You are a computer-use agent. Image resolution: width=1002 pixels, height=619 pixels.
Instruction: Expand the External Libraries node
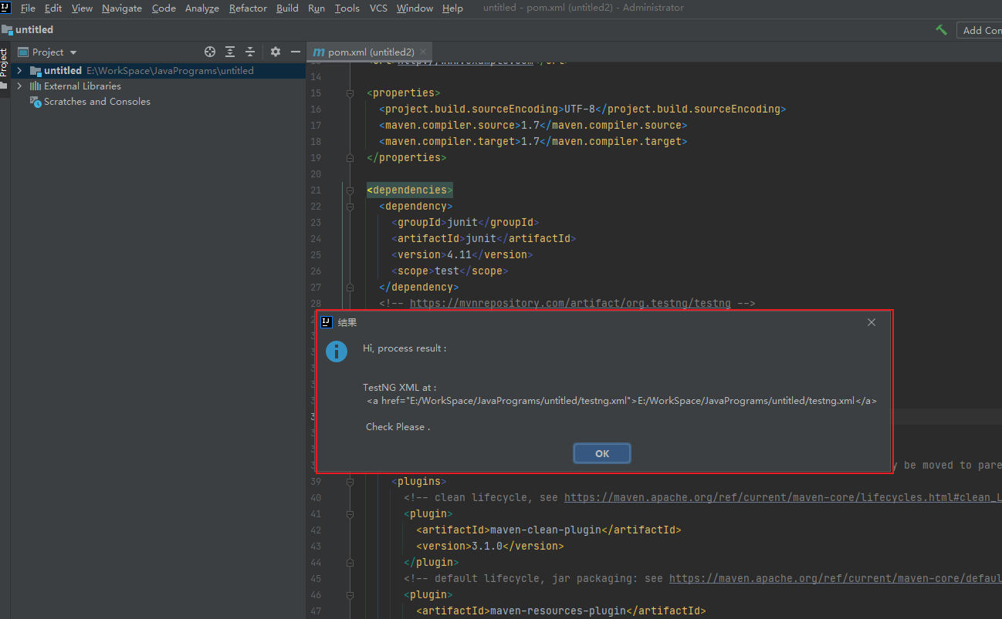(19, 86)
